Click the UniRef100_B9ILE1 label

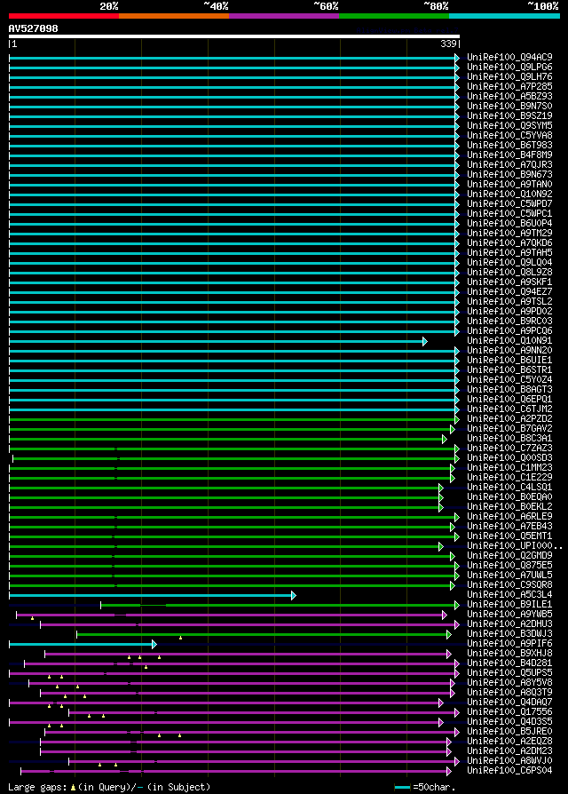pyautogui.click(x=509, y=604)
